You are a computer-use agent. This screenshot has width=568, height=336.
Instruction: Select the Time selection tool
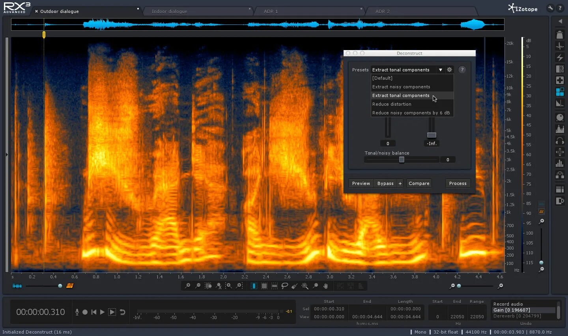[x=254, y=286]
